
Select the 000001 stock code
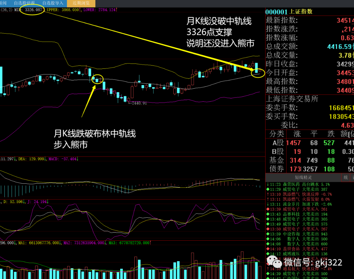277,12
